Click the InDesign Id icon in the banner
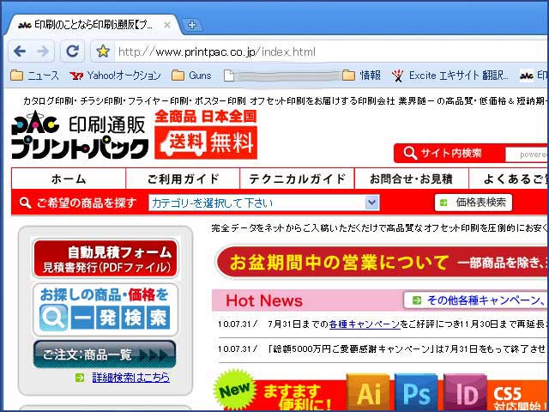 tap(466, 393)
